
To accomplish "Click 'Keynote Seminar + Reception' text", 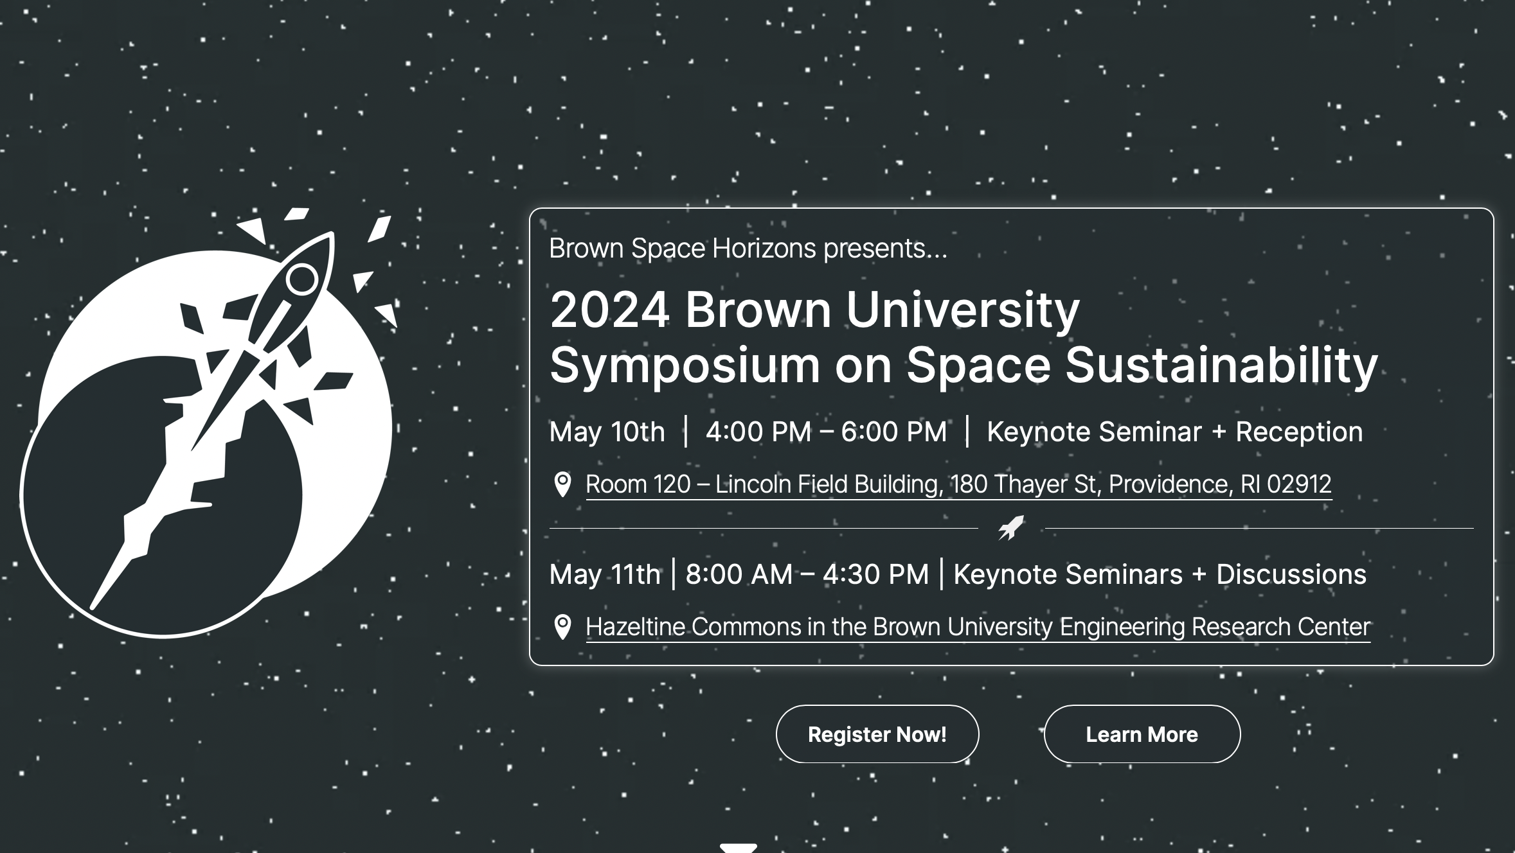I will tap(1175, 432).
